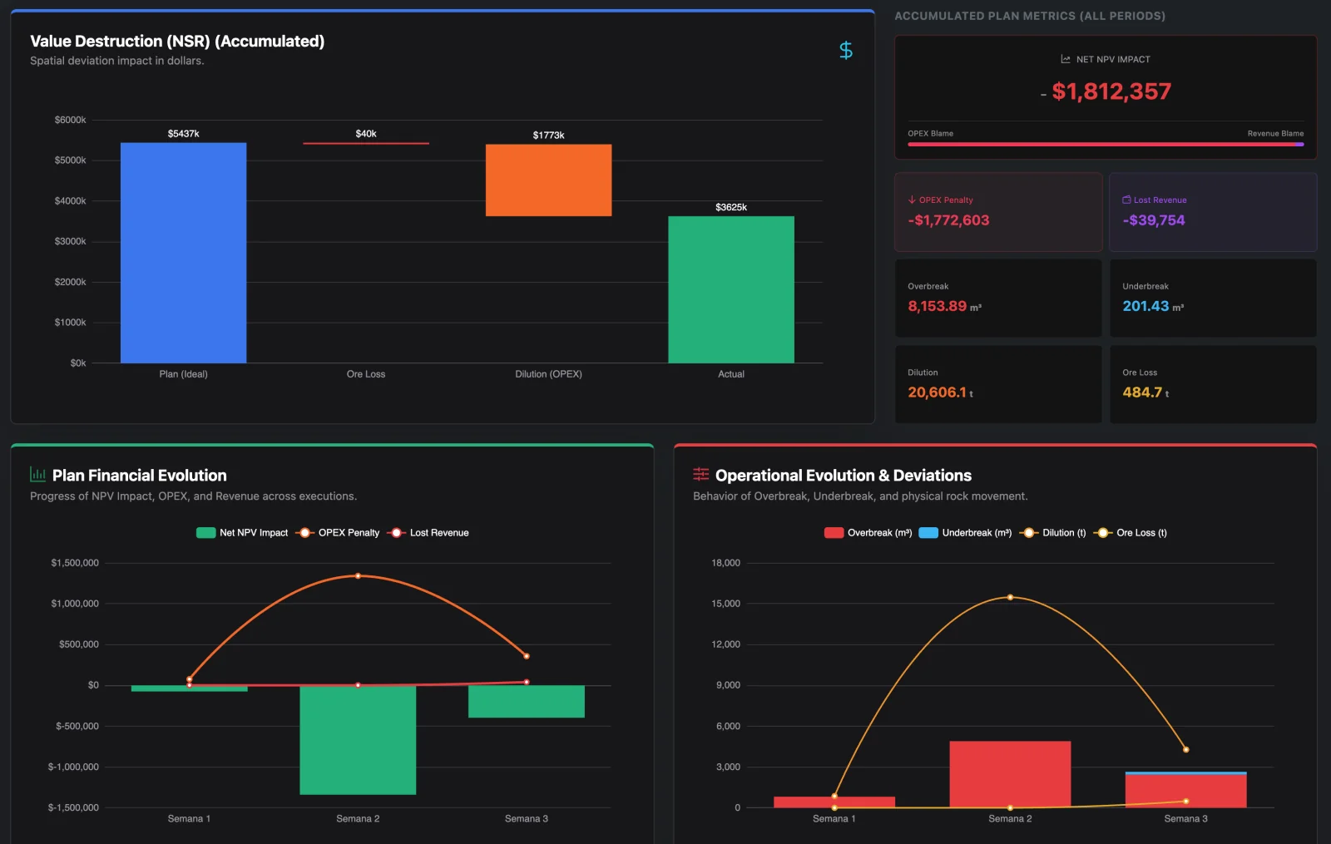Click the $1773k bar label
The height and width of the screenshot is (844, 1331).
(x=548, y=135)
